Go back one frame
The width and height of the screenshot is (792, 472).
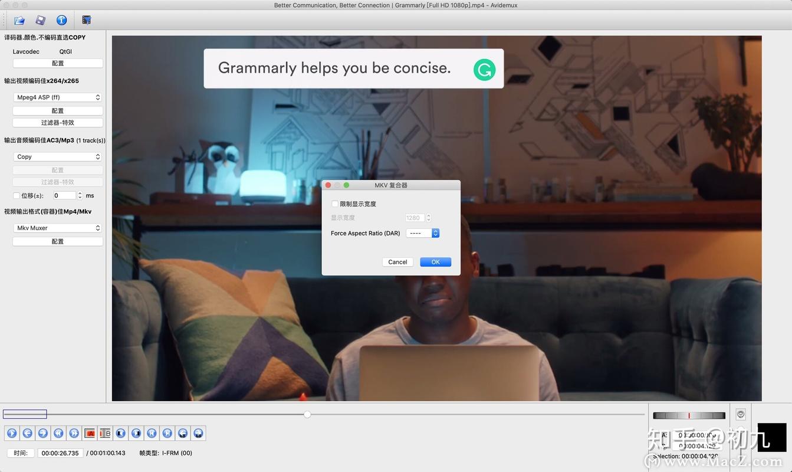[x=27, y=433]
